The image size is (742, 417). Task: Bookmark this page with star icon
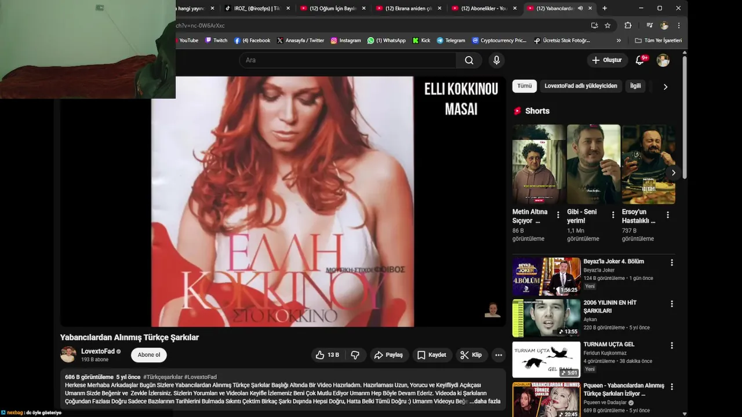coord(608,25)
